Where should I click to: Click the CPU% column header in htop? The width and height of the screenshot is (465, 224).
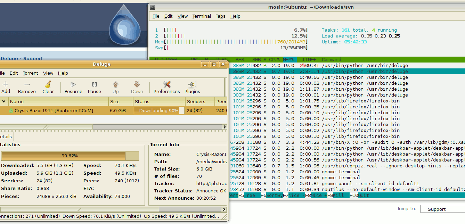[x=275, y=59]
